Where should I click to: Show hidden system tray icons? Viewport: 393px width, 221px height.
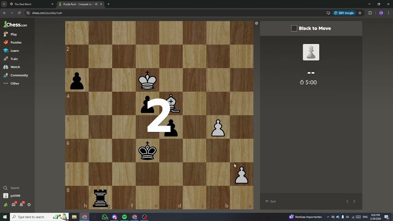point(328,217)
